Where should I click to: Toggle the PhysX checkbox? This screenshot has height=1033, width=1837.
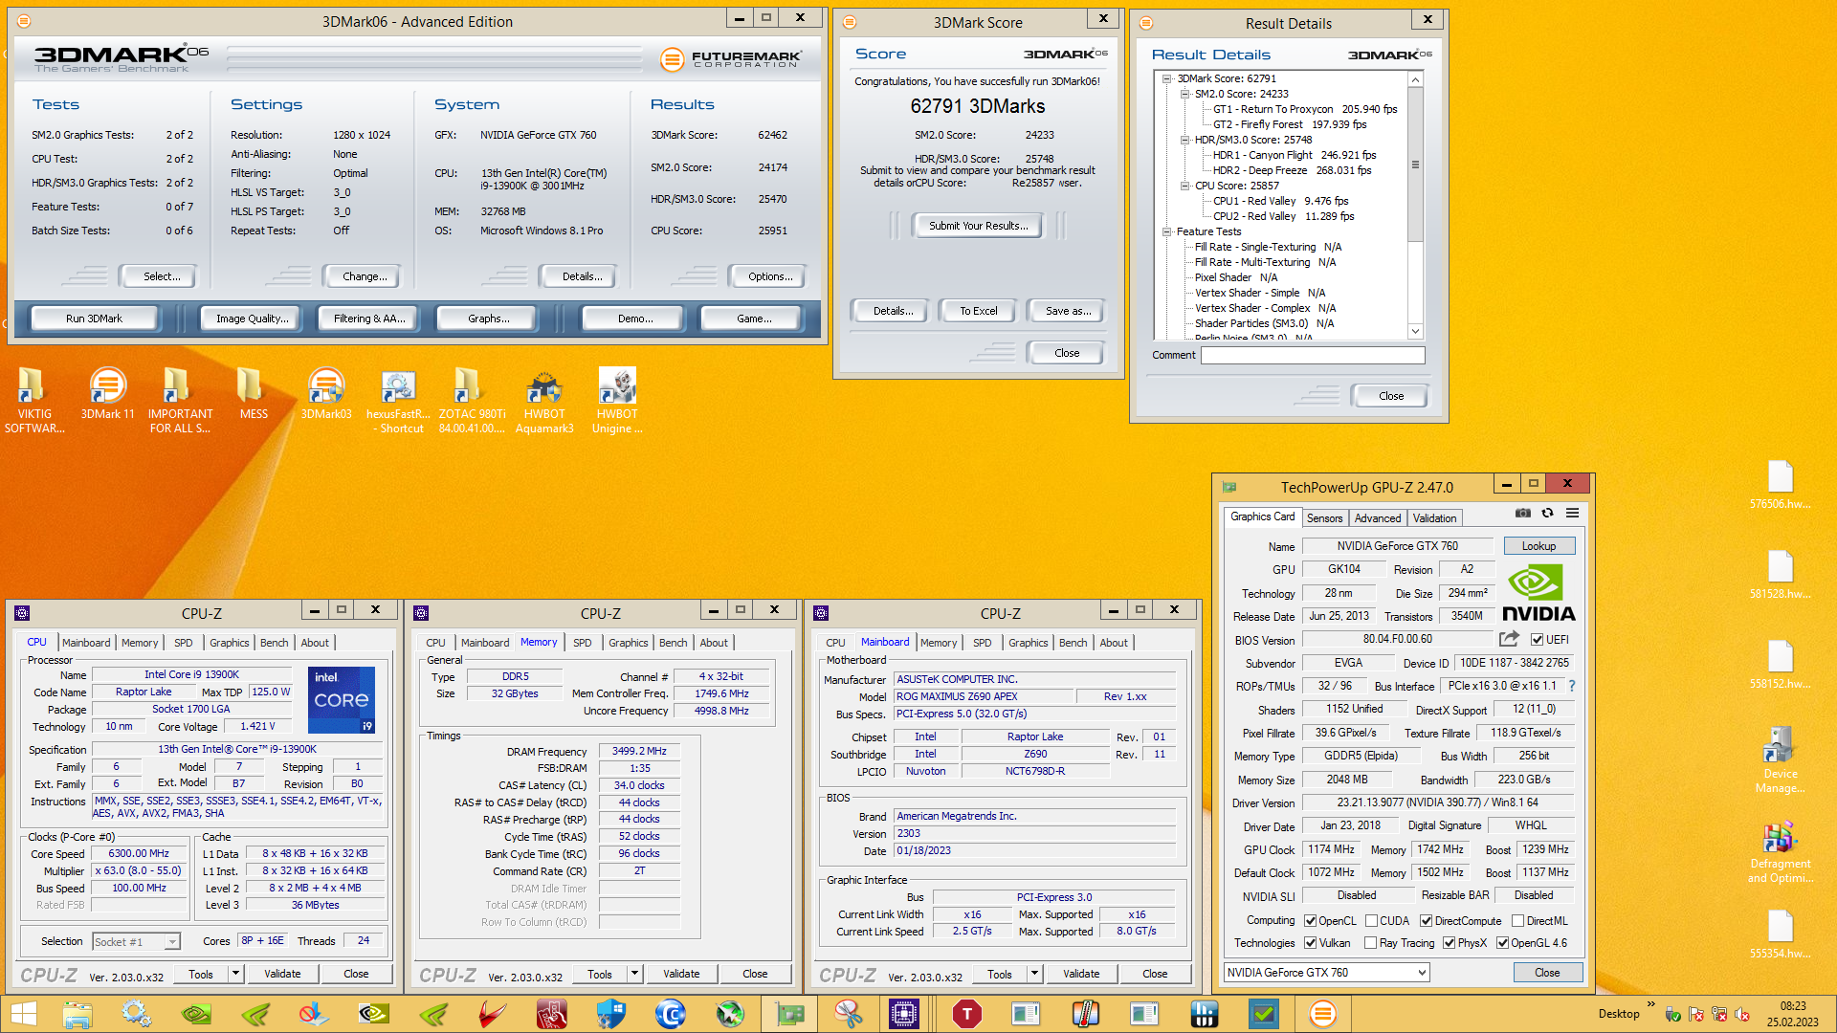coord(1449,943)
